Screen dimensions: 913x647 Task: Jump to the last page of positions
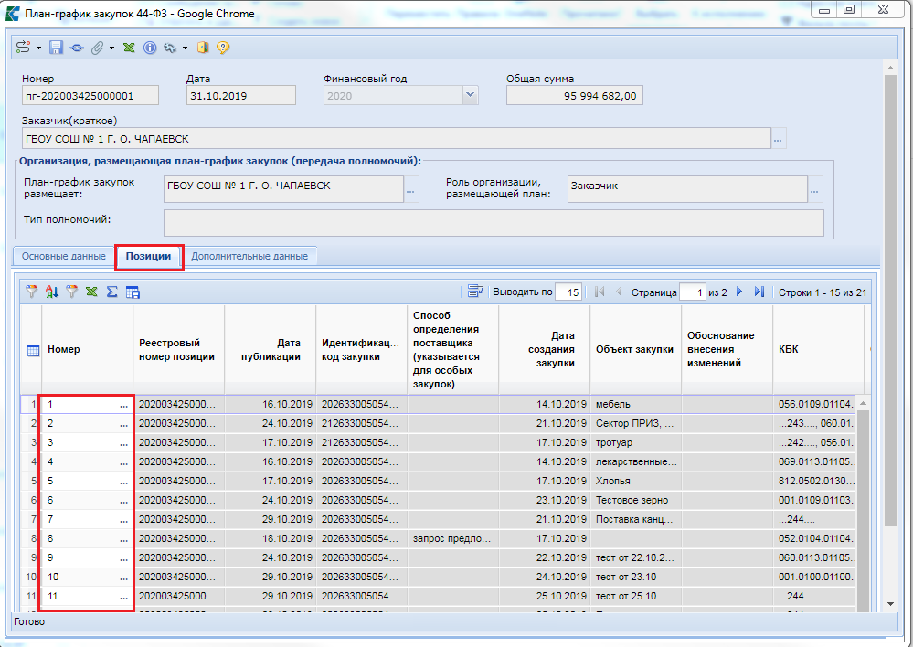pyautogui.click(x=759, y=292)
